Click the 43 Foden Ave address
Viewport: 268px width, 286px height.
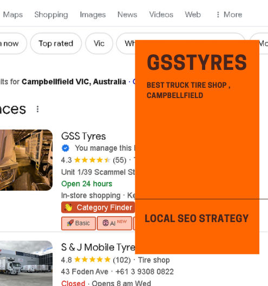tap(85, 271)
